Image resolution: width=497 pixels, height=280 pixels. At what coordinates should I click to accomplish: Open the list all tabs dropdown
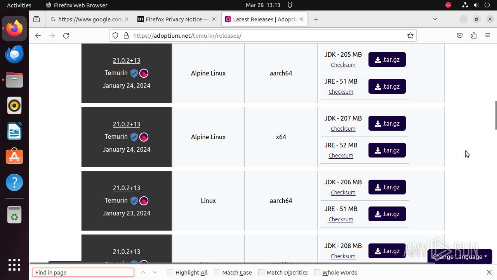point(435,19)
